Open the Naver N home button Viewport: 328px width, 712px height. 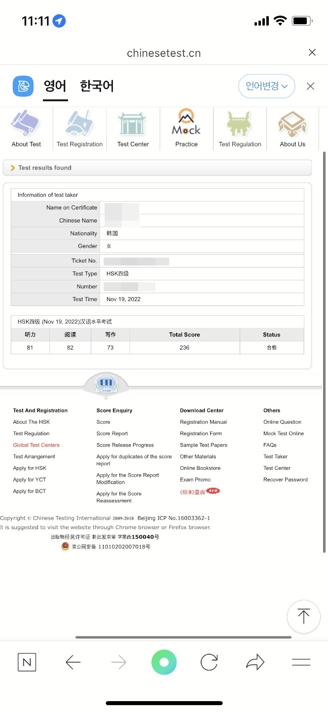pyautogui.click(x=27, y=663)
